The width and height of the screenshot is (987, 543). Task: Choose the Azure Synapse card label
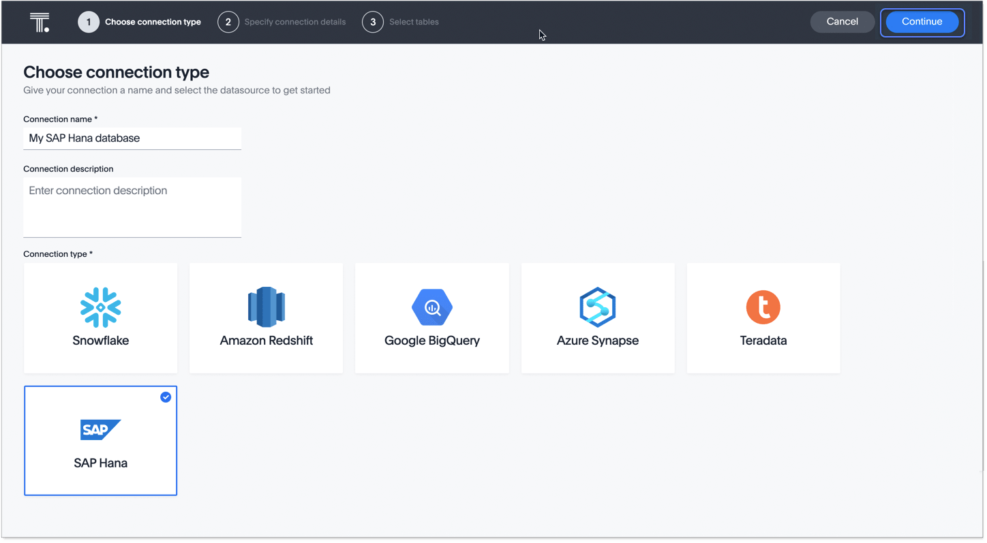598,341
